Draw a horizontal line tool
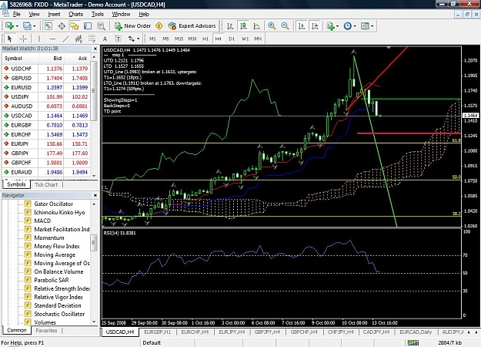481x347 pixels. point(52,39)
